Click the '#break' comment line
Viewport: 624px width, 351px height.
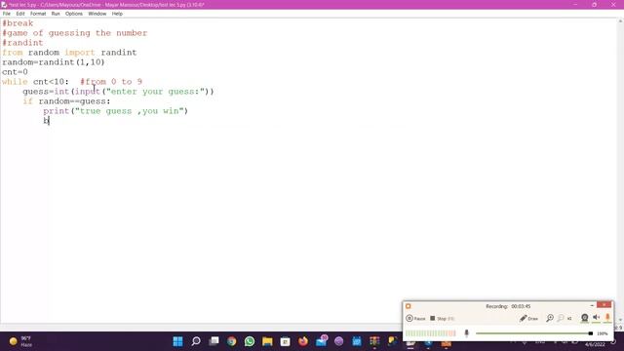coord(18,23)
